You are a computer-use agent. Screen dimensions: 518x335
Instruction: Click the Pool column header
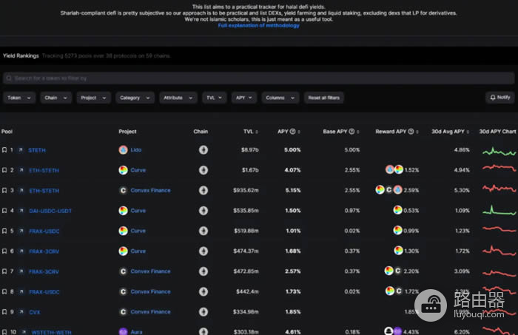tap(7, 132)
